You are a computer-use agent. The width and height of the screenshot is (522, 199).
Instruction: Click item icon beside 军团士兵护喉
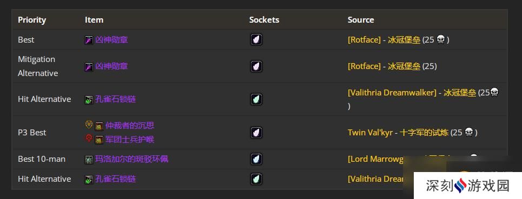pos(99,140)
